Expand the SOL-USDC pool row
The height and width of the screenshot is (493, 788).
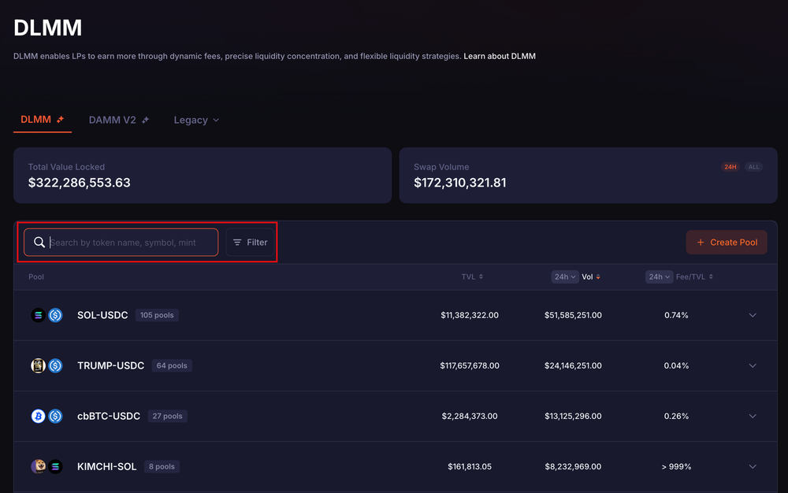[x=753, y=315]
